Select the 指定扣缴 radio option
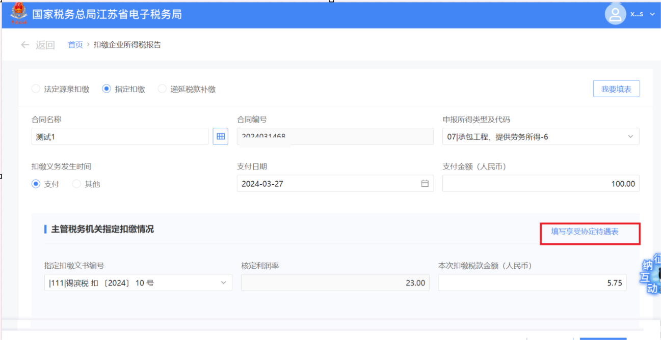This screenshot has height=340, width=661. point(107,89)
